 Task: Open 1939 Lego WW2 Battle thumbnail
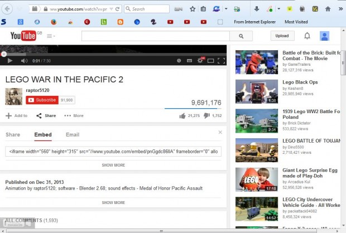257,121
